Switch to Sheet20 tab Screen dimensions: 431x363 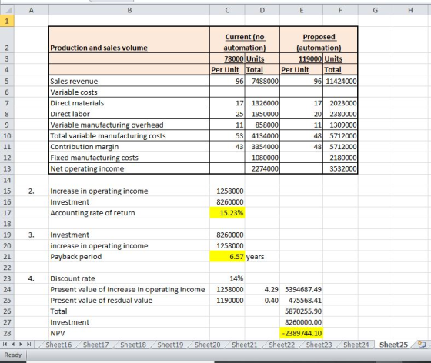tap(207, 345)
